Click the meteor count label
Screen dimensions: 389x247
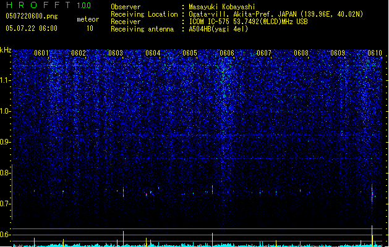pos(88,19)
